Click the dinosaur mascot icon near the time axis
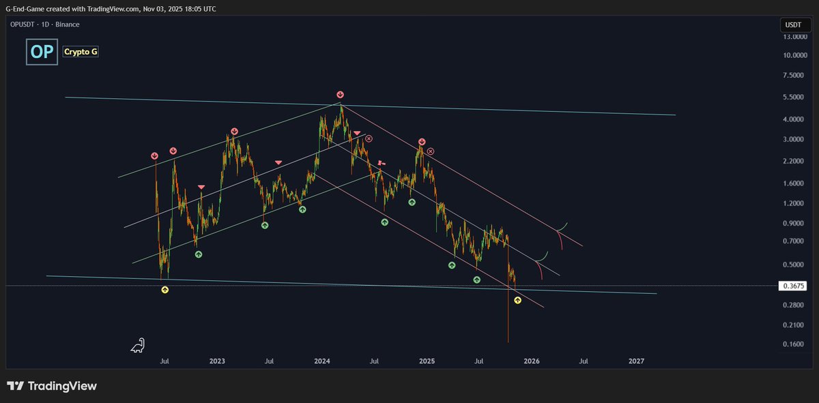 137,346
